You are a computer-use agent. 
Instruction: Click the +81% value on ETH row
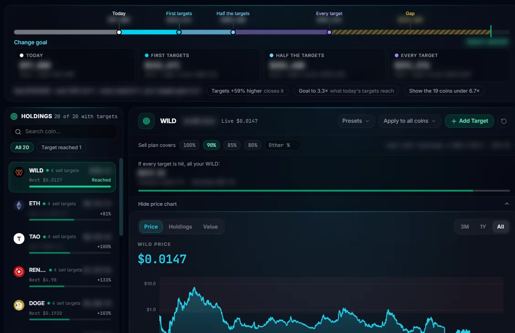click(105, 213)
